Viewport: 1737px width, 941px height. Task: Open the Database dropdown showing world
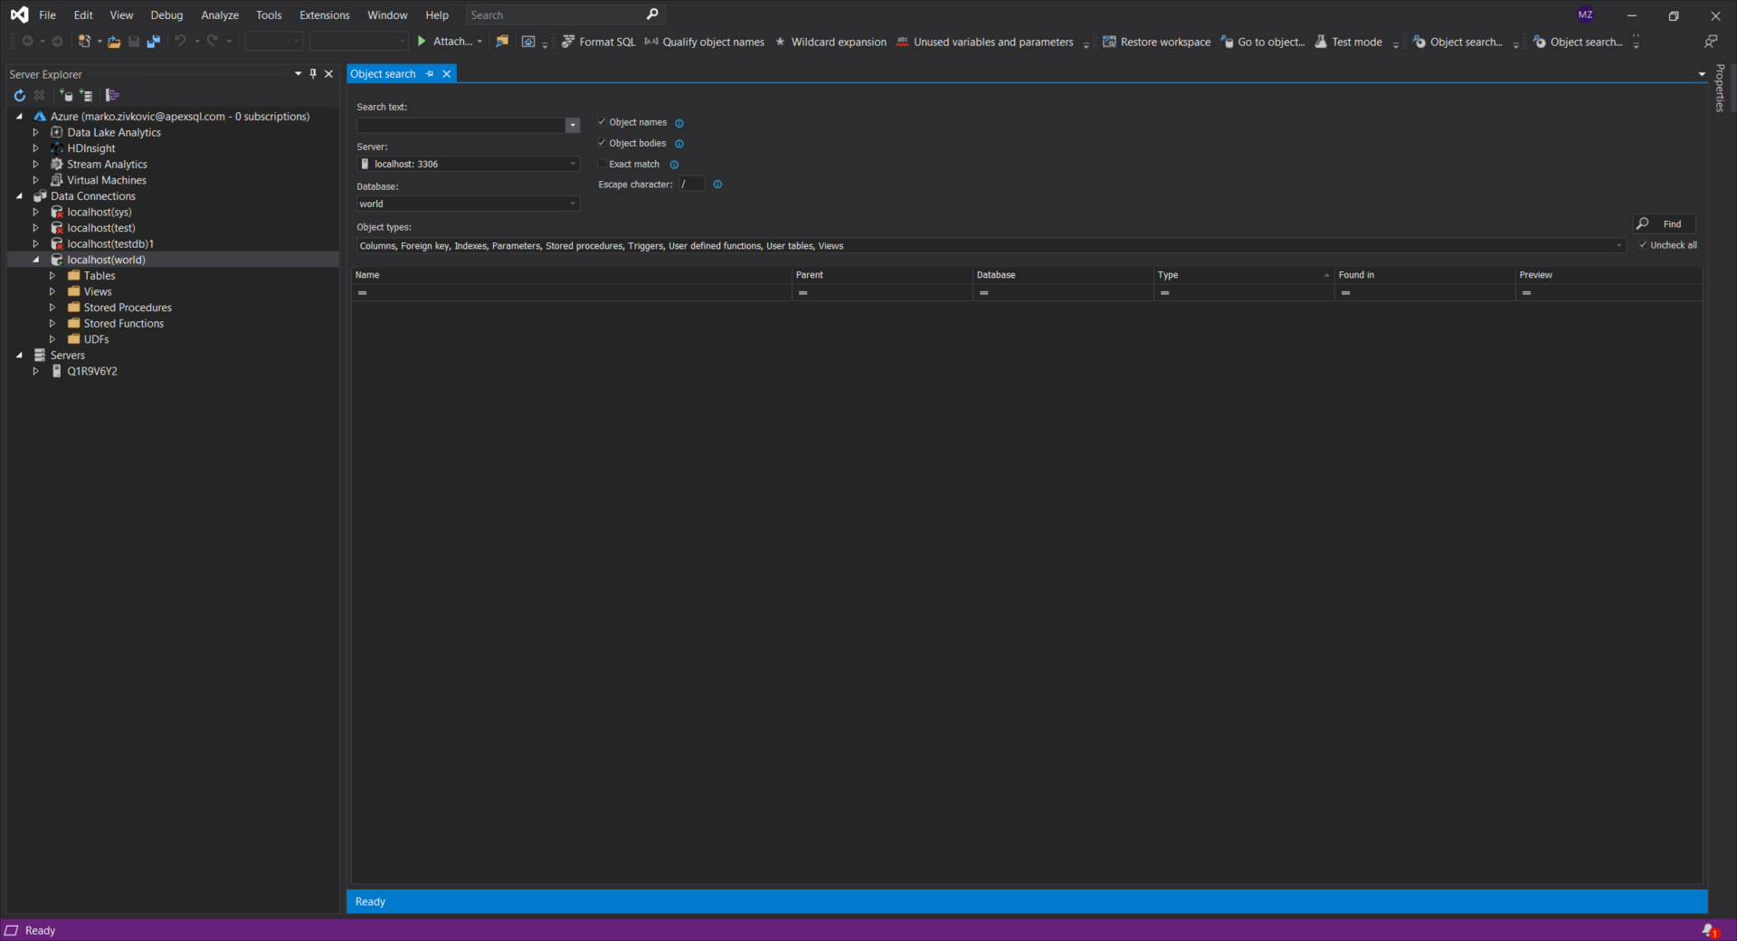click(573, 204)
